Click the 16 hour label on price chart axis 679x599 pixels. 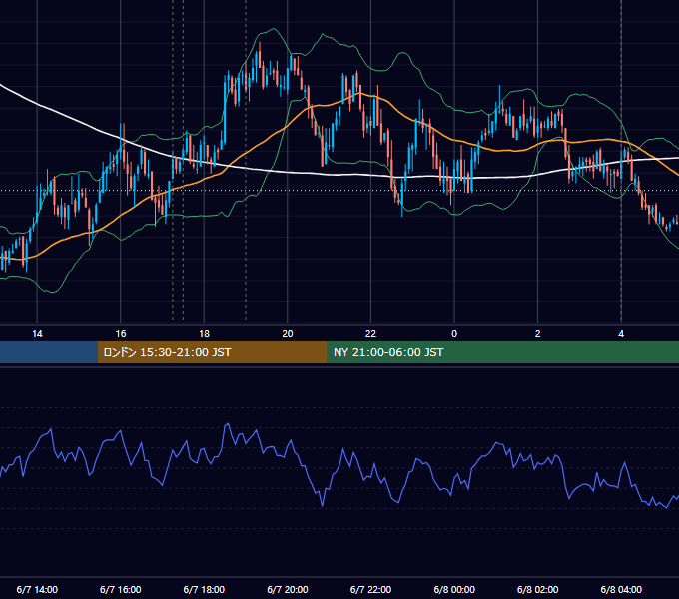coord(121,334)
